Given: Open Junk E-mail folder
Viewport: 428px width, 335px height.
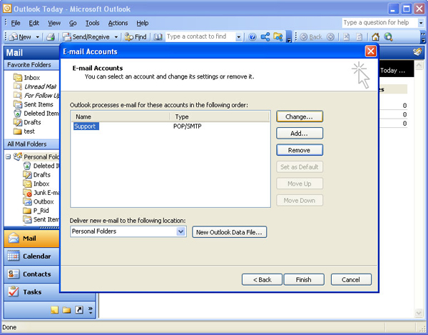Looking at the screenshot, I should [x=41, y=193].
